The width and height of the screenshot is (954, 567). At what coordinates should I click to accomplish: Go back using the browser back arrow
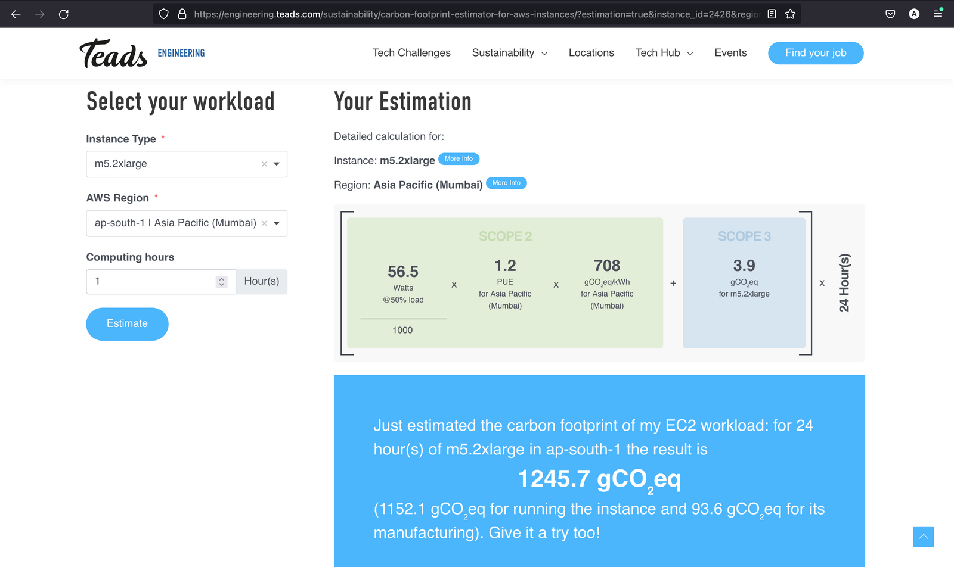pos(16,14)
